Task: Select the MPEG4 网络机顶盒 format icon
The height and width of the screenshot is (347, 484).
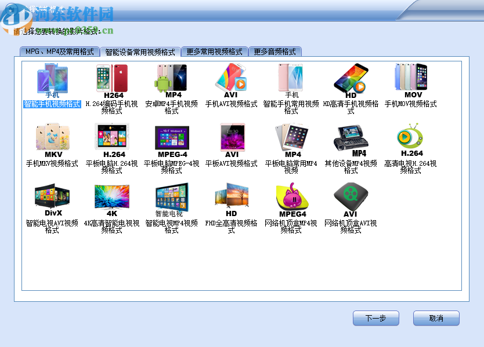Action: point(292,200)
